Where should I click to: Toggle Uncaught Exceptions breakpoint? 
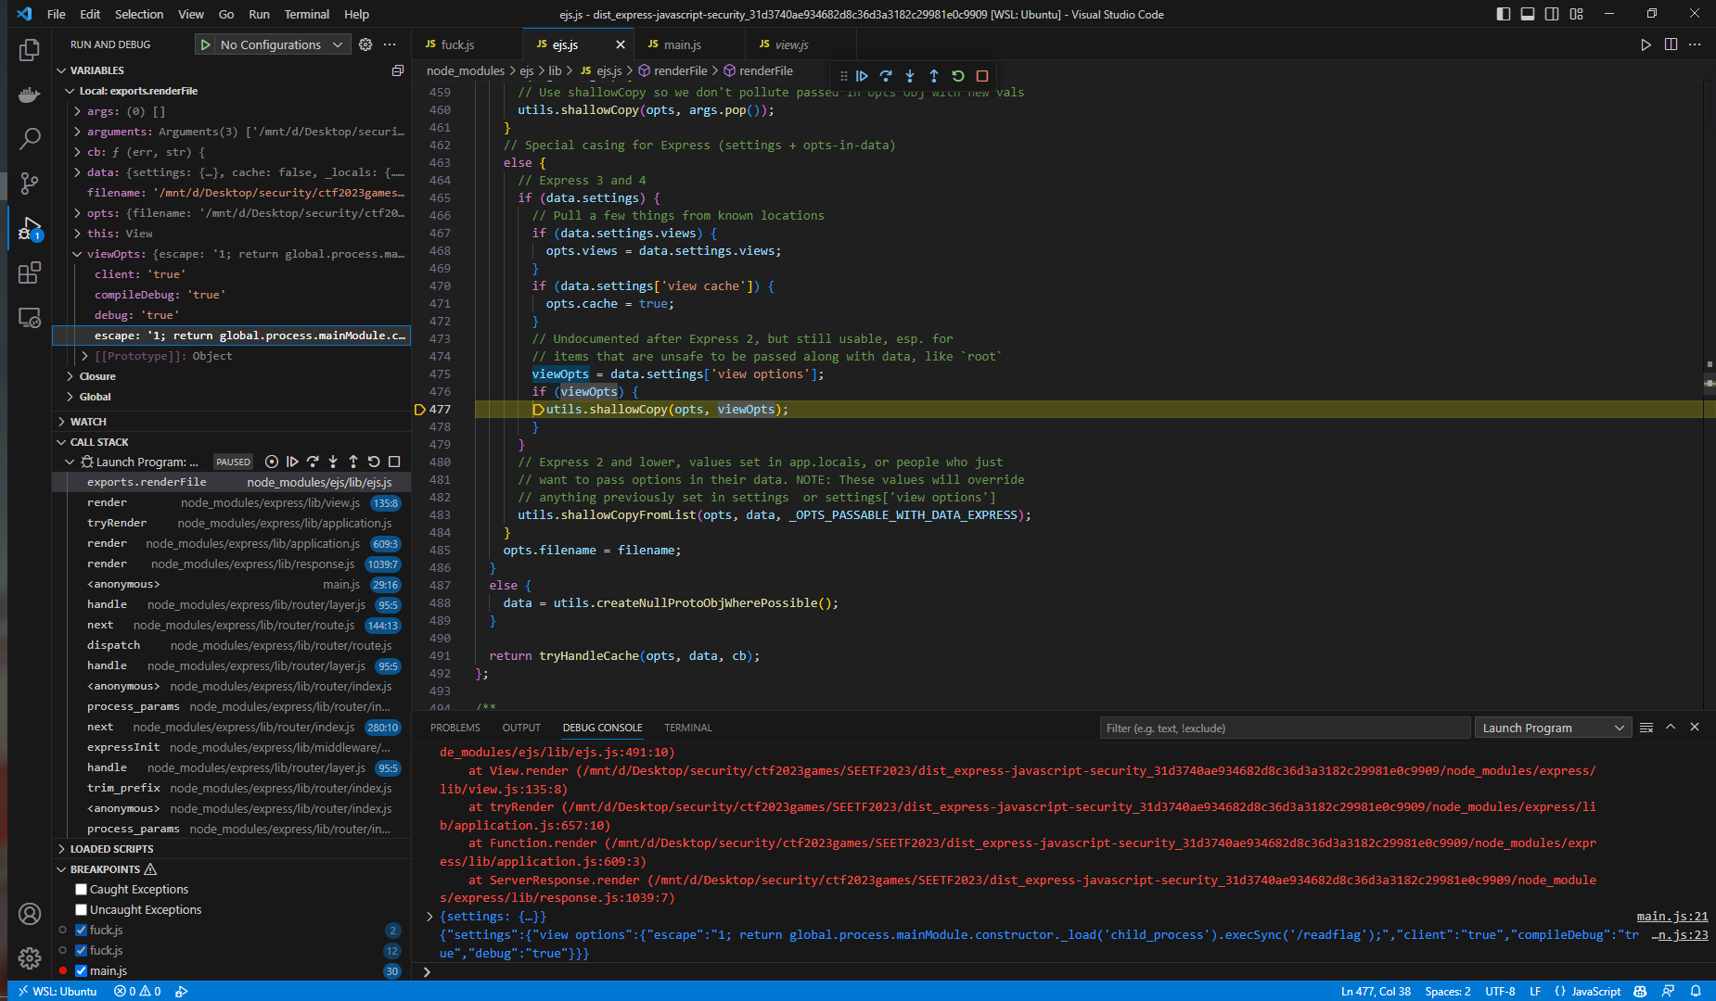point(81,909)
